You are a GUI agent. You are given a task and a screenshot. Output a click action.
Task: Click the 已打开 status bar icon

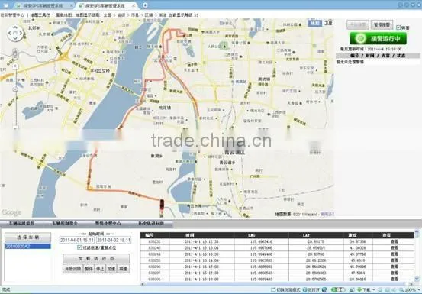[305, 289]
